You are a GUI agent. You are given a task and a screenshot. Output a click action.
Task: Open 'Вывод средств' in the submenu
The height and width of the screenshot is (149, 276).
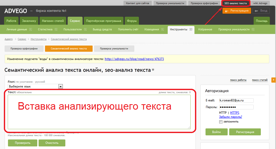pos(102,29)
